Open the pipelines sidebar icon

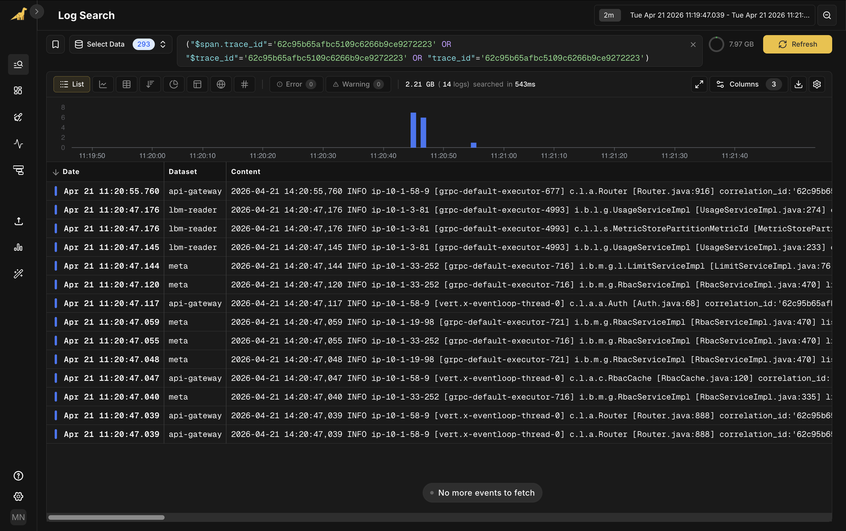click(18, 170)
